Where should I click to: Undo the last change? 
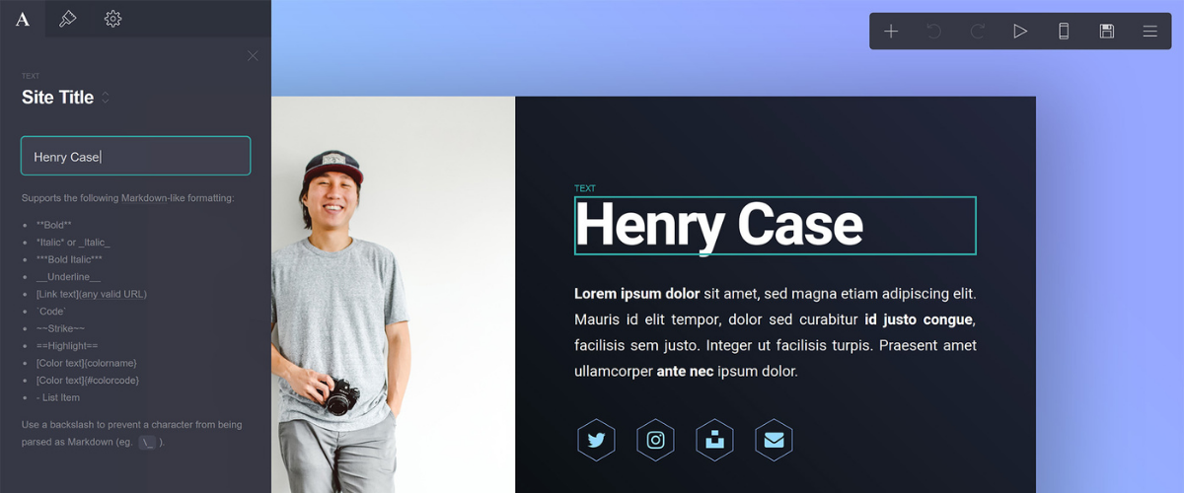pyautogui.click(x=933, y=32)
